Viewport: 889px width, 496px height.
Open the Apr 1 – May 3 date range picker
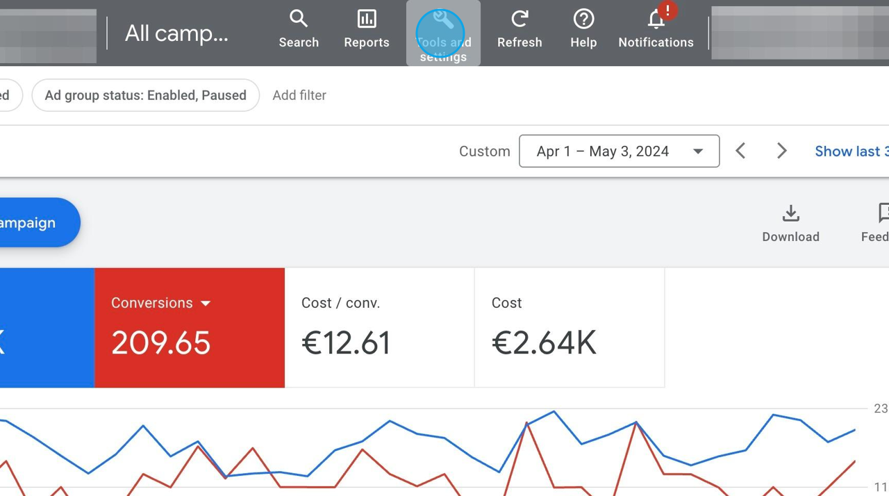619,151
